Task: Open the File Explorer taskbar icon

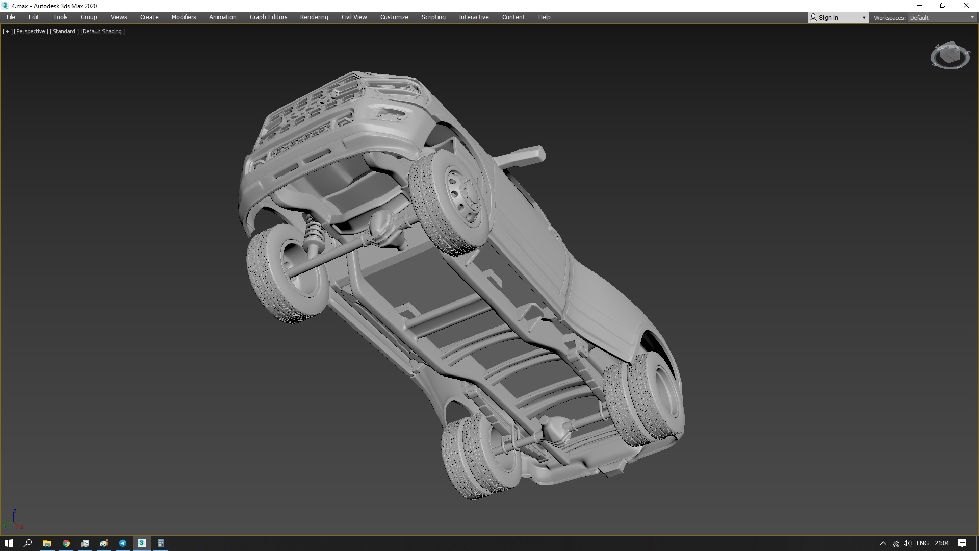Action: tap(47, 543)
